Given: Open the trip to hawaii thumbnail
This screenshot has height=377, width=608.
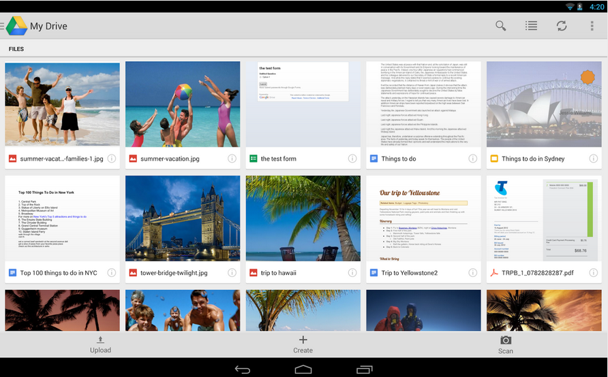Looking at the screenshot, I should (x=303, y=218).
